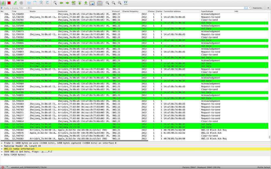The width and height of the screenshot is (271, 169).
Task: Expand IEEE 802.11 QoS Data section
Action: tap(2, 152)
